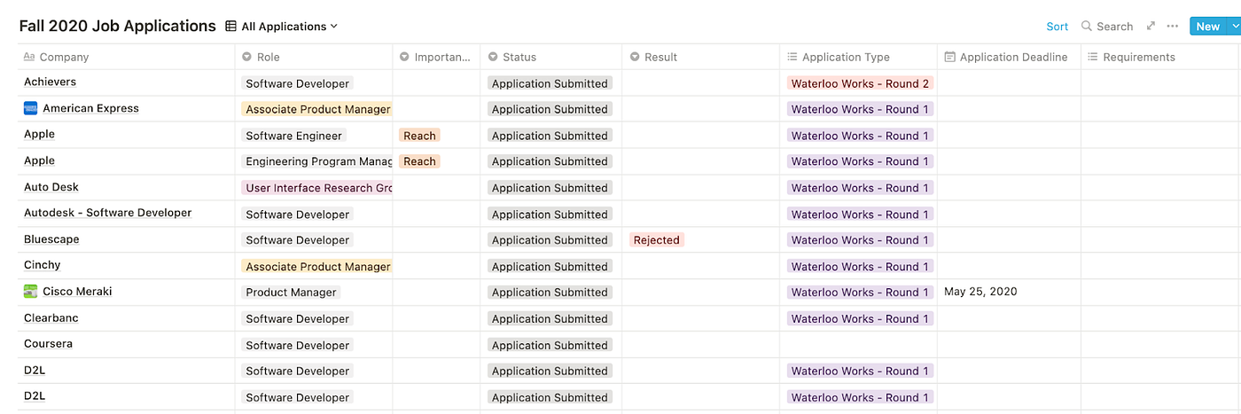Open the Achievers company page
The width and height of the screenshot is (1241, 414).
point(50,82)
